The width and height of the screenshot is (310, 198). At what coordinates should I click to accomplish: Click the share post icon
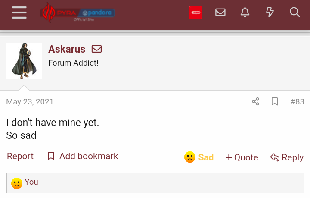coord(256,102)
